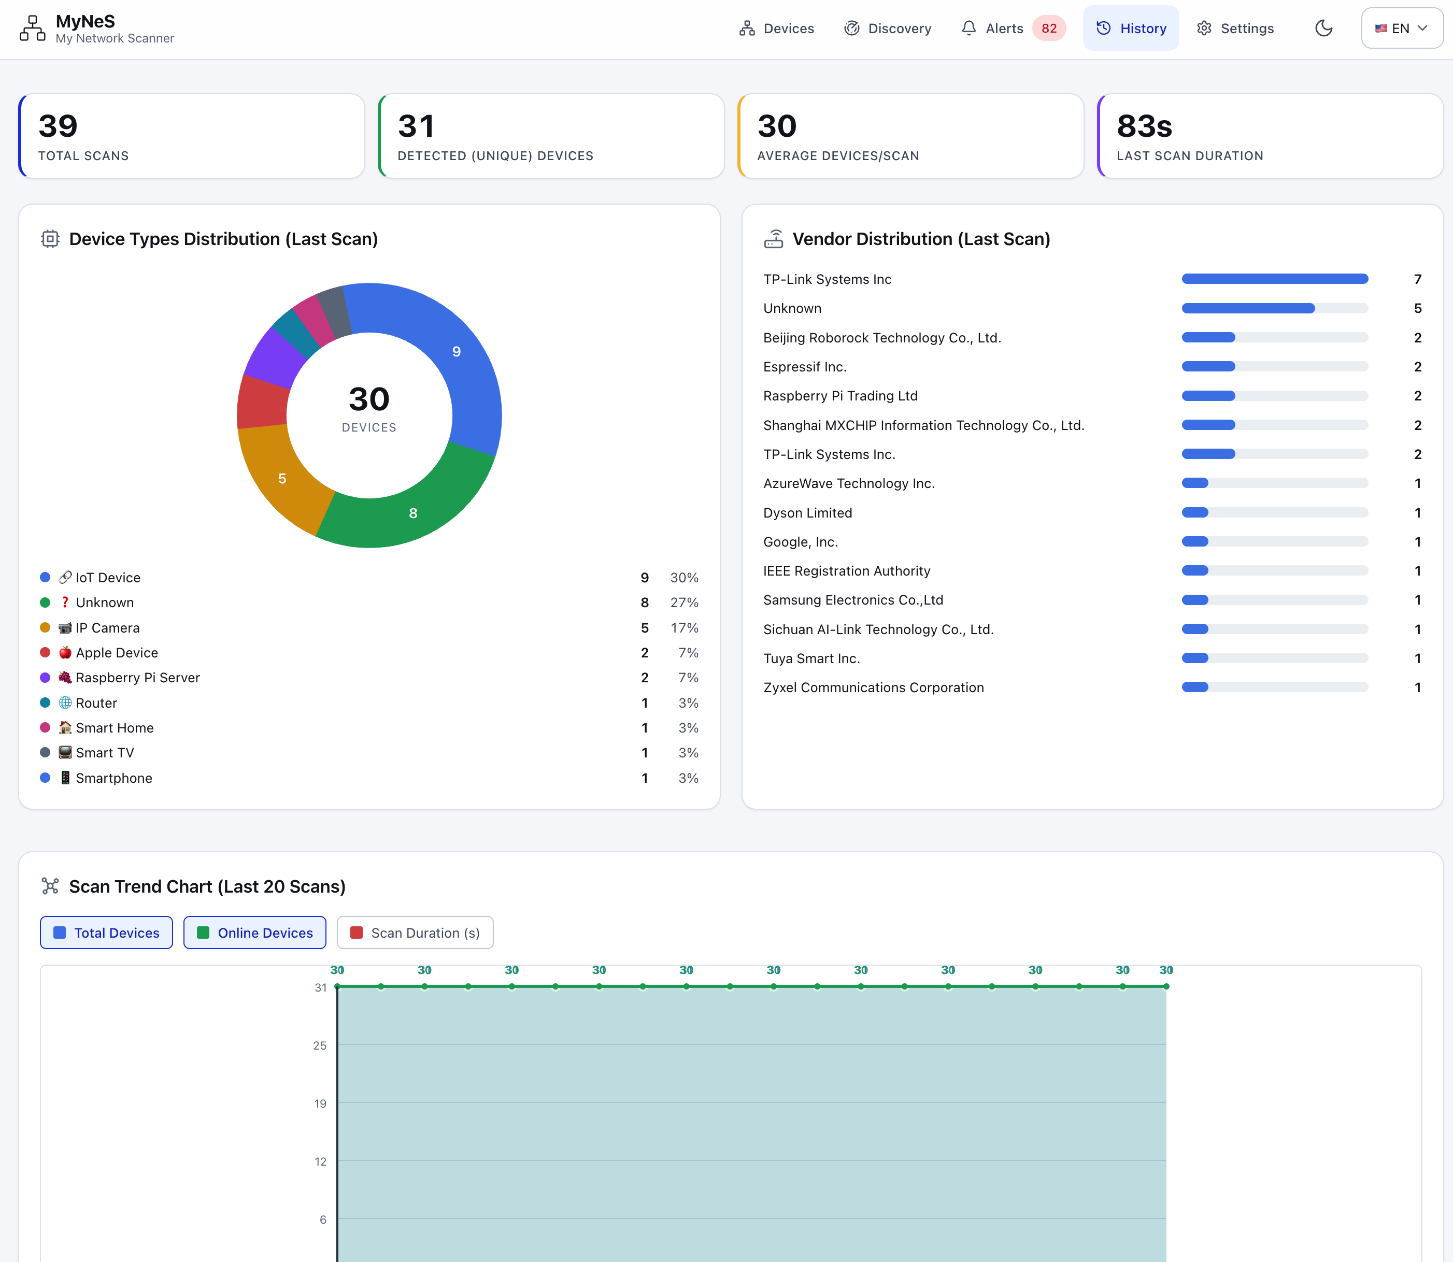The width and height of the screenshot is (1453, 1262).
Task: Click the MyNeS network logo icon
Action: point(33,29)
